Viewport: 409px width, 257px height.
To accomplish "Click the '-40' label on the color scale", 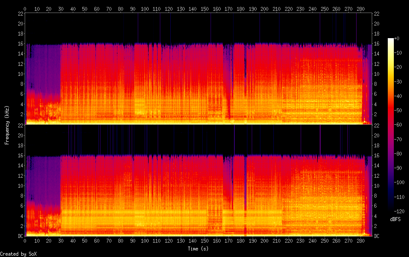I will coord(398,96).
